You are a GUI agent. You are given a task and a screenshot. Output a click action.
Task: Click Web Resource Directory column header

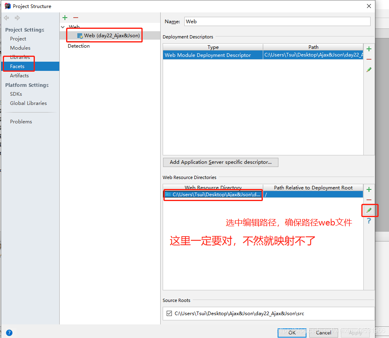213,188
